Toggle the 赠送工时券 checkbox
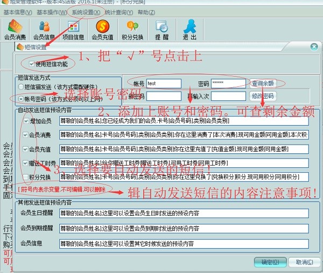The height and width of the screenshot is (273, 323). tap(25, 163)
